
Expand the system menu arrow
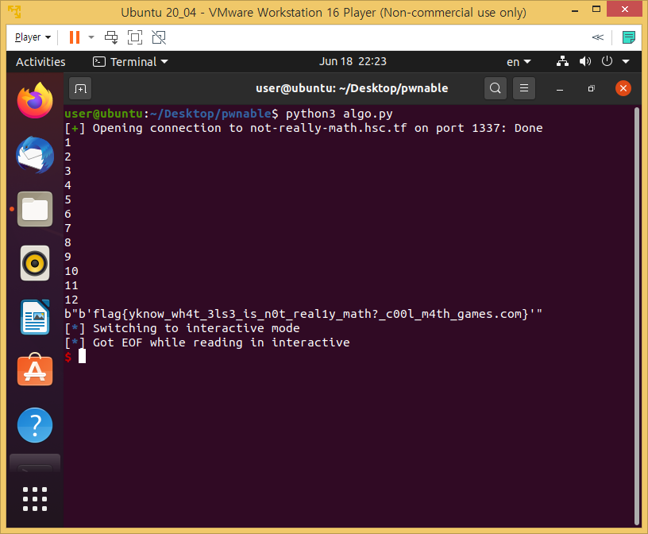(626, 62)
